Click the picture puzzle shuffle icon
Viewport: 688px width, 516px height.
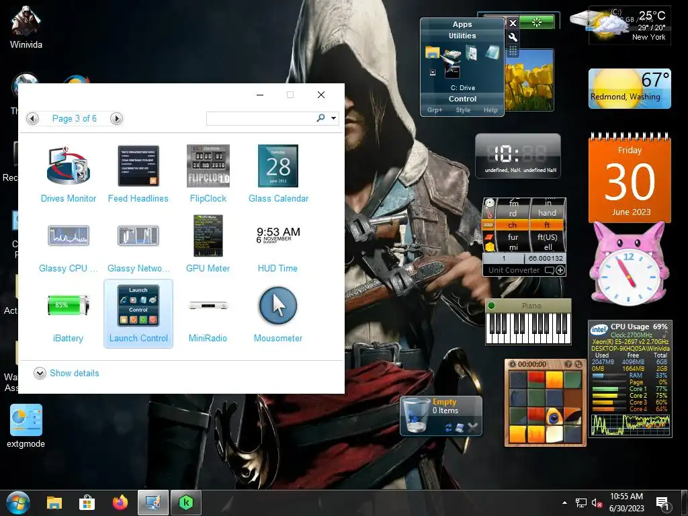[578, 364]
